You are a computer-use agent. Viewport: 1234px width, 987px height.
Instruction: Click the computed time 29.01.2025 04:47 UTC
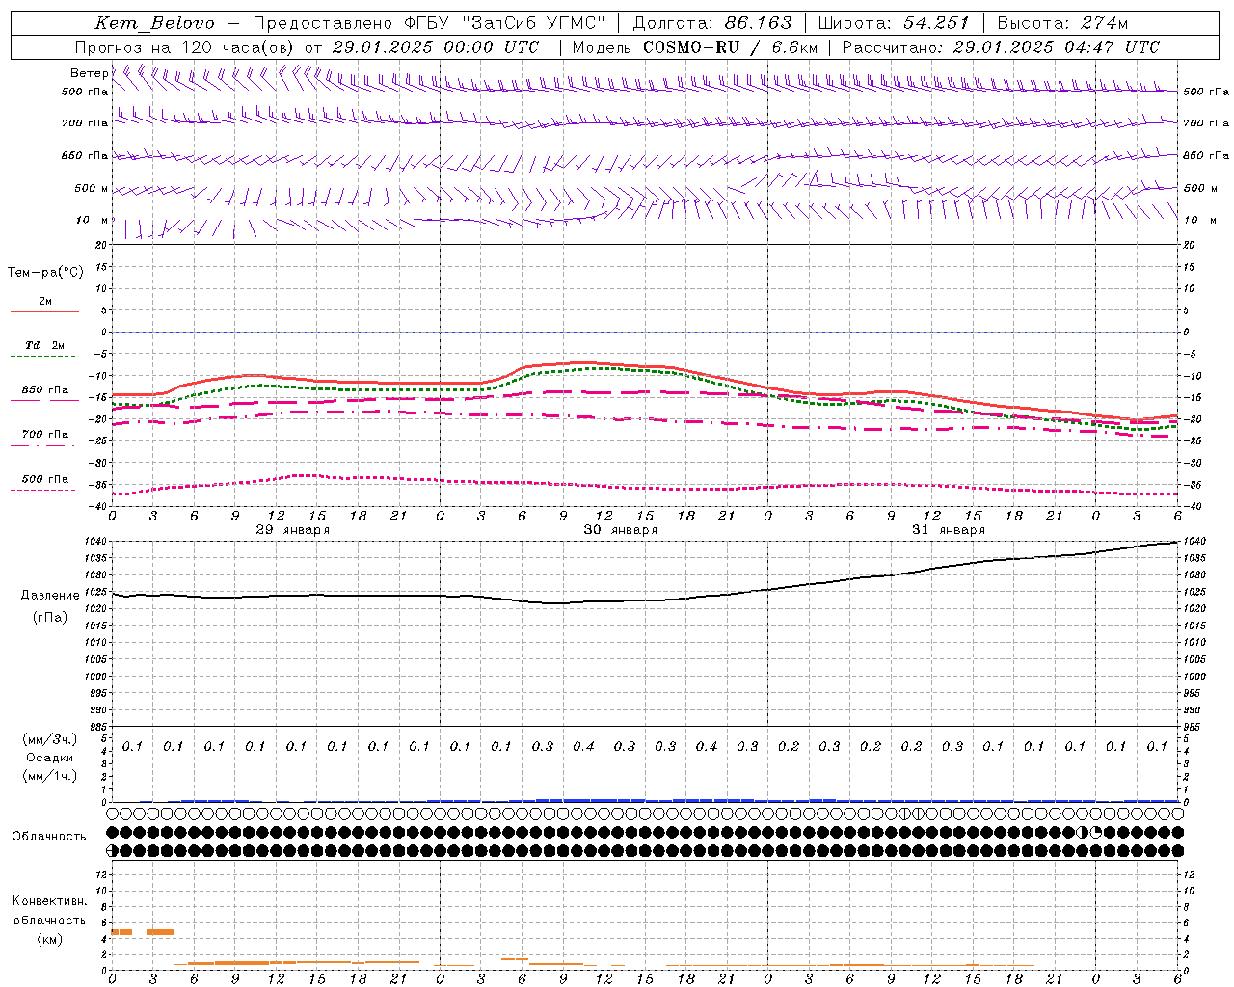point(1056,47)
